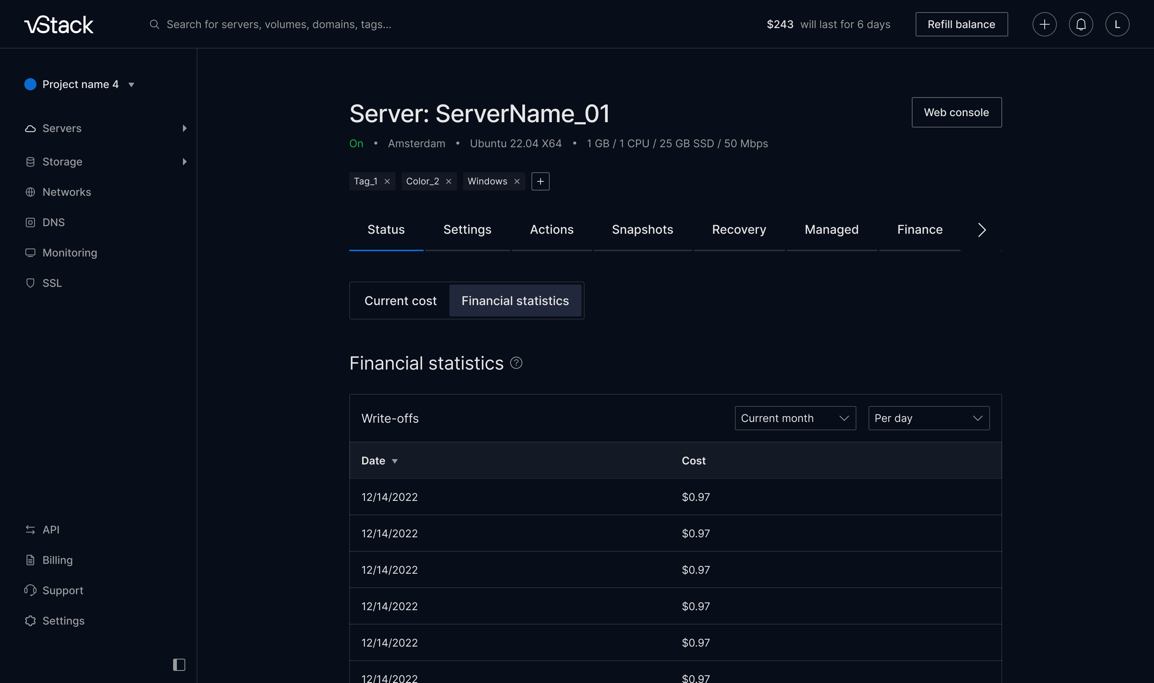The width and height of the screenshot is (1154, 683).
Task: Click the Billing document icon
Action: [30, 560]
